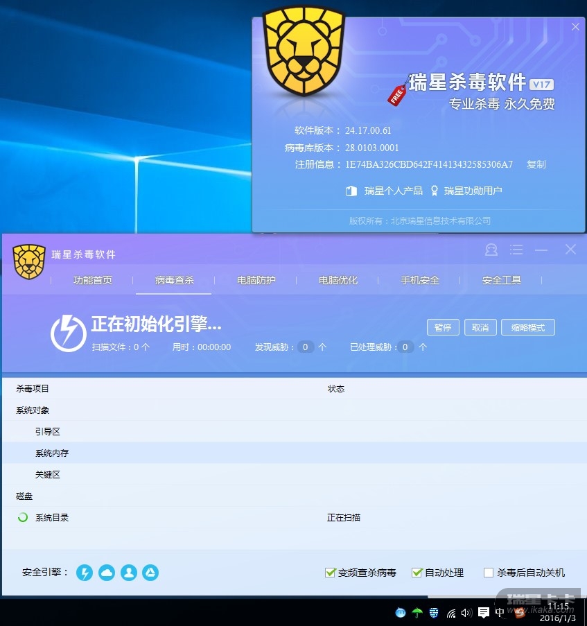Select the 系统内存 row
Image resolution: width=587 pixels, height=626 pixels.
pyautogui.click(x=294, y=453)
